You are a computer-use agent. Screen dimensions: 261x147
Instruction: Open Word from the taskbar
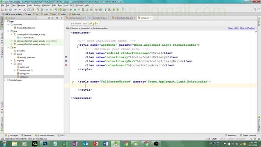tap(105, 144)
